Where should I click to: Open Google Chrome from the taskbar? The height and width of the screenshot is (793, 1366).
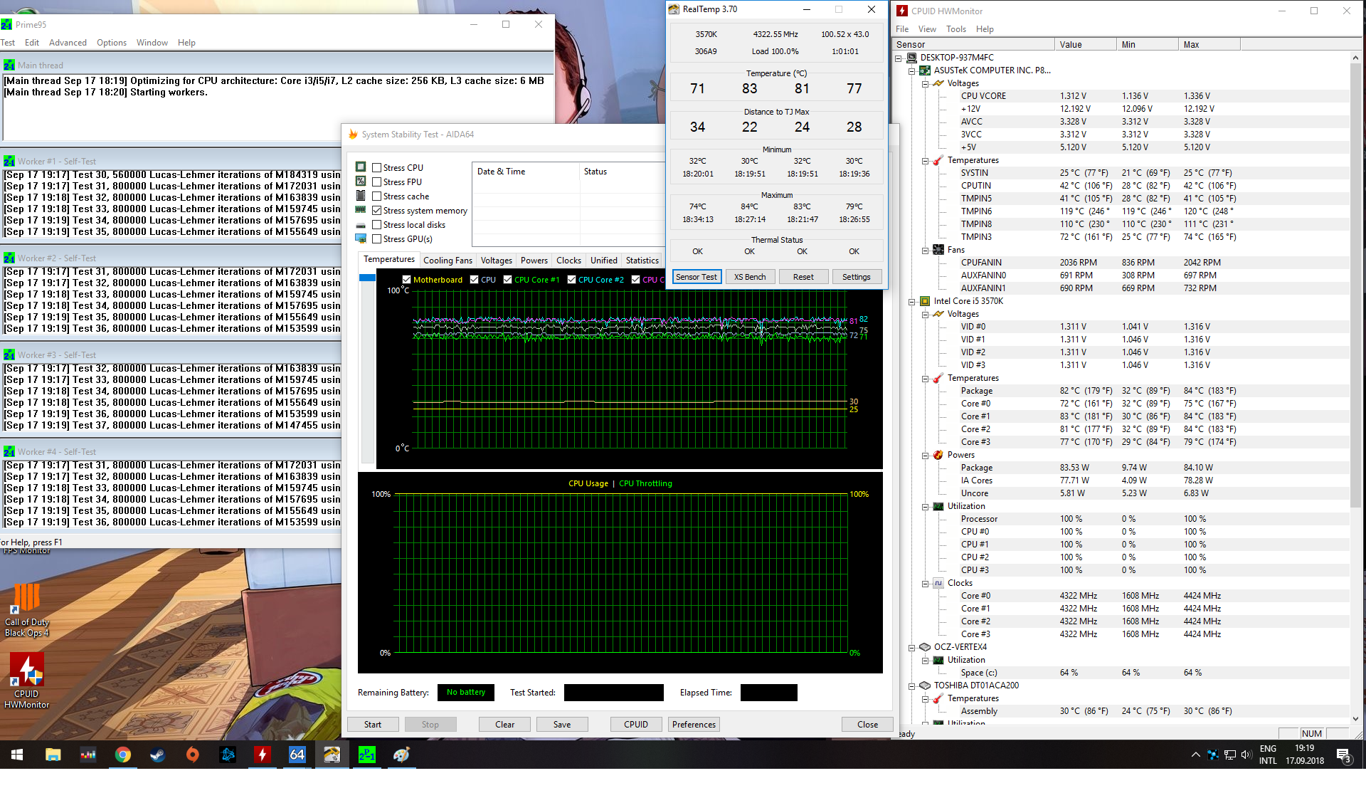[x=123, y=755]
